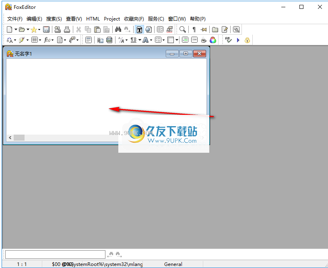Click the notepad with pencil icon
The width and height of the screenshot is (328, 268).
pyautogui.click(x=225, y=29)
